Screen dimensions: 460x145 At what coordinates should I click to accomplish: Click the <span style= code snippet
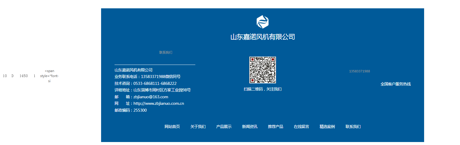coord(49,76)
